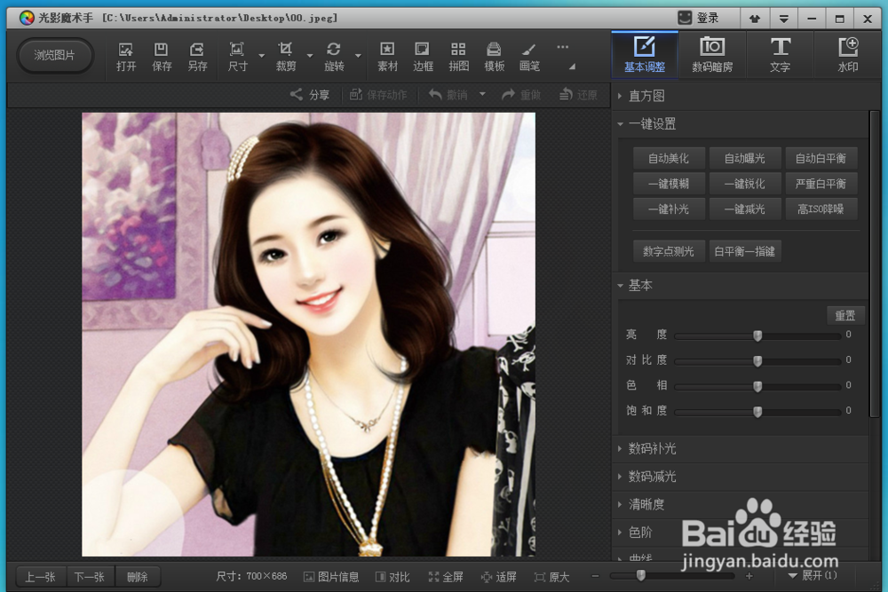Click 适屏 fit-to-screen

pos(498,577)
